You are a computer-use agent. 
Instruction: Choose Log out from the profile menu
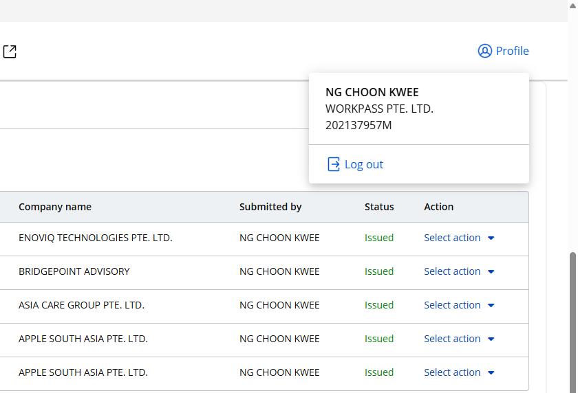click(x=363, y=164)
